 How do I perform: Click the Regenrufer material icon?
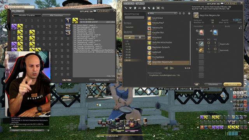click(x=201, y=44)
